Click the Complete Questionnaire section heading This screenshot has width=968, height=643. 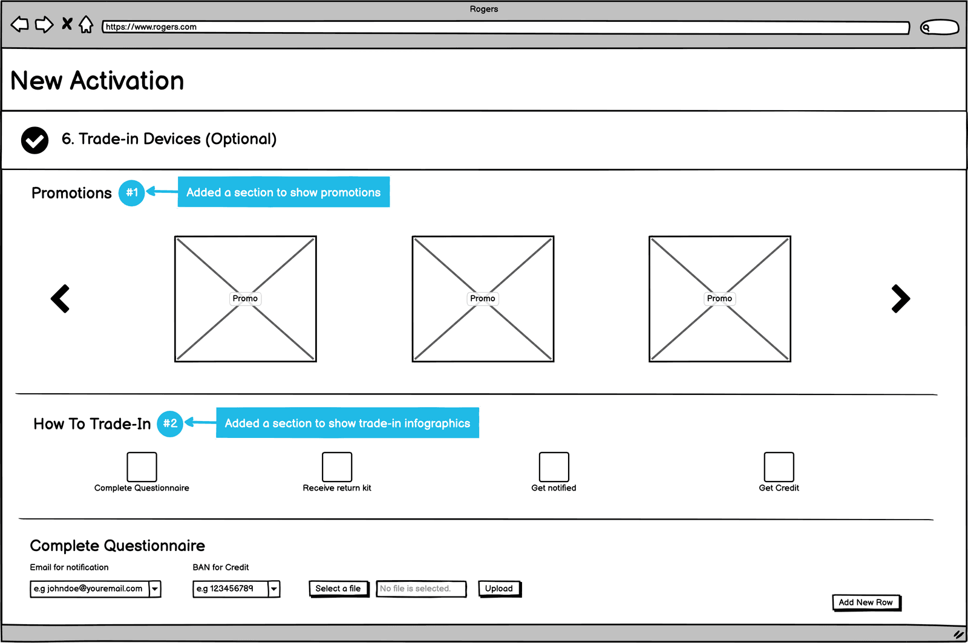click(117, 546)
